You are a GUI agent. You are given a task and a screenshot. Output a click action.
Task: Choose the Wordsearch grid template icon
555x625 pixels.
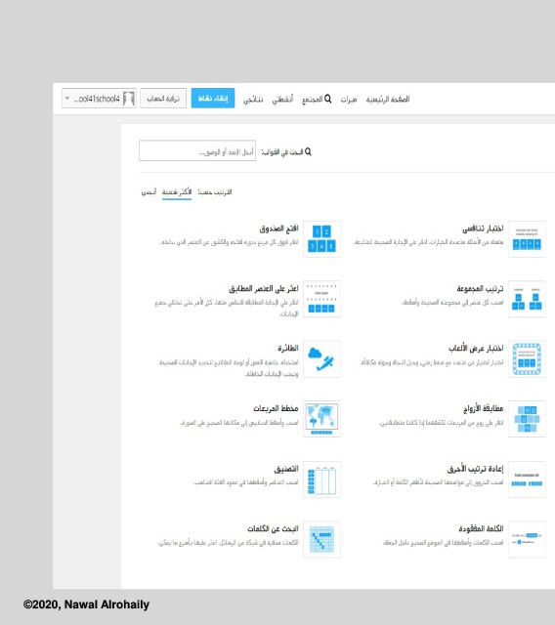pyautogui.click(x=321, y=539)
